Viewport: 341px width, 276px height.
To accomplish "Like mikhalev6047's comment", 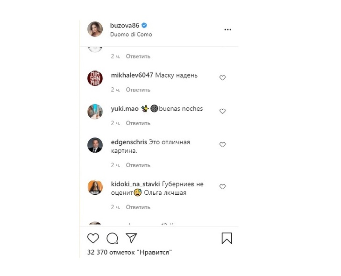I will (222, 78).
